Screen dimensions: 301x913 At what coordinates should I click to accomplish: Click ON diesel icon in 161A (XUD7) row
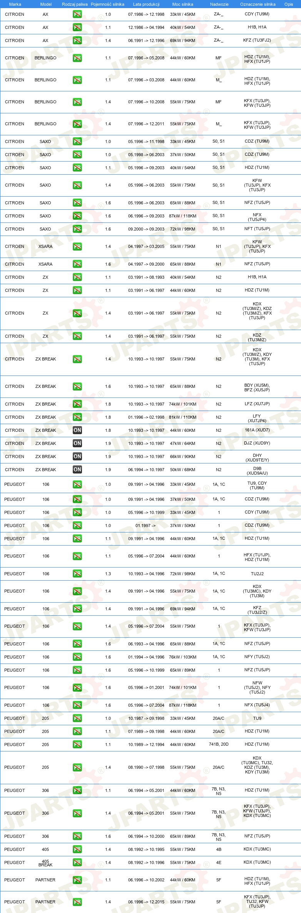pos(77,430)
